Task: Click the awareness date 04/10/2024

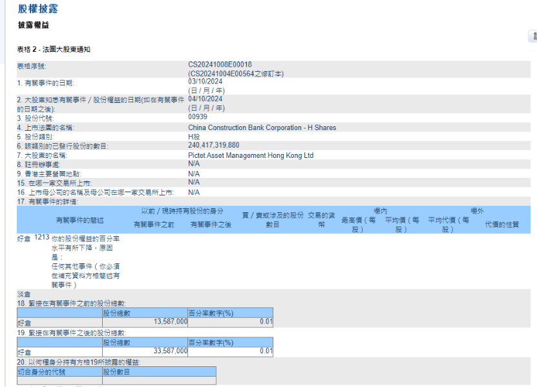Action: (205, 100)
